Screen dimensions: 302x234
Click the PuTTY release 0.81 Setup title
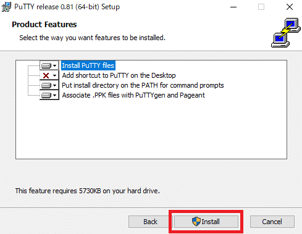(67, 7)
